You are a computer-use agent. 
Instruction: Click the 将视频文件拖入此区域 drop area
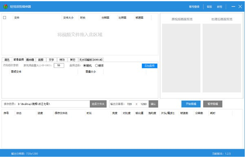[x=80, y=35]
